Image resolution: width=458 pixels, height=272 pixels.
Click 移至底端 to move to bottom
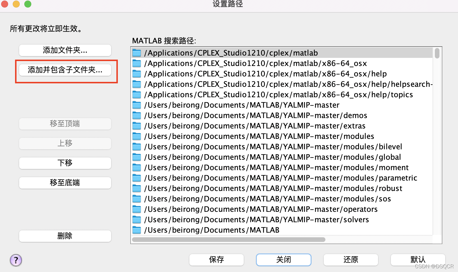(65, 183)
